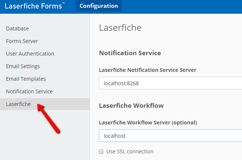Choose Notification Service in left sidebar

[x=29, y=91]
